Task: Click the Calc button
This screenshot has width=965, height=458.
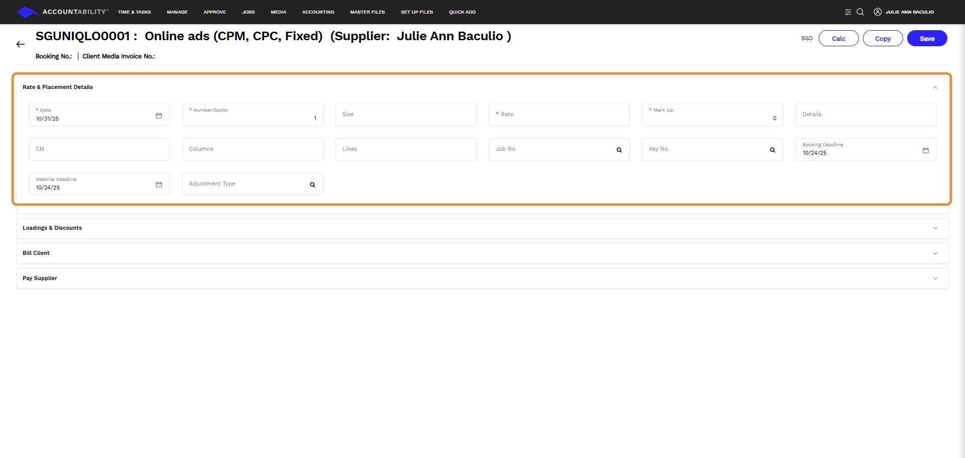Action: [x=838, y=38]
